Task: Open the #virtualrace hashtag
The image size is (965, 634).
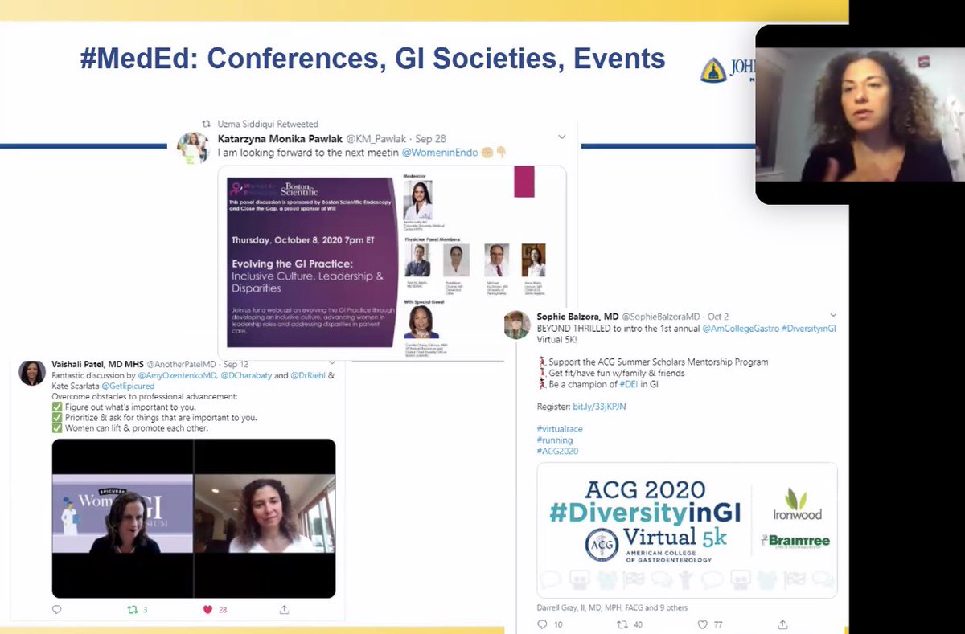Action: 560,429
